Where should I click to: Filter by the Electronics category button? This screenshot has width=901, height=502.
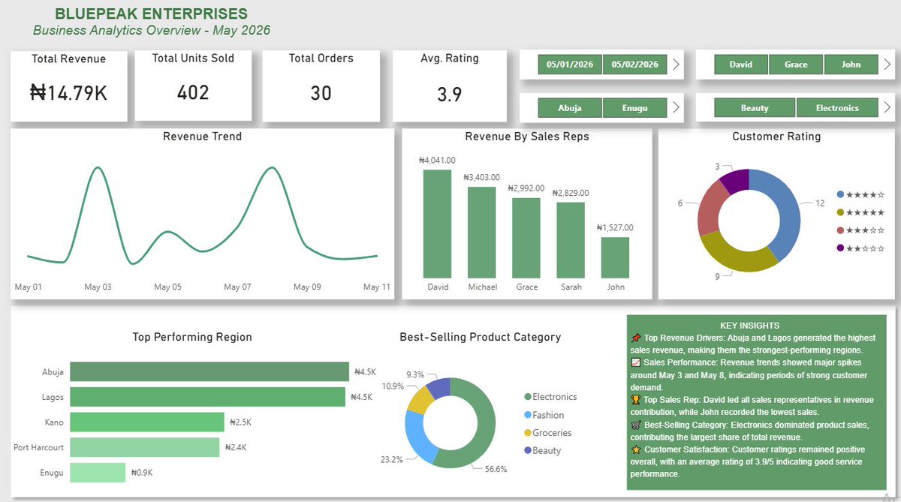tap(837, 108)
